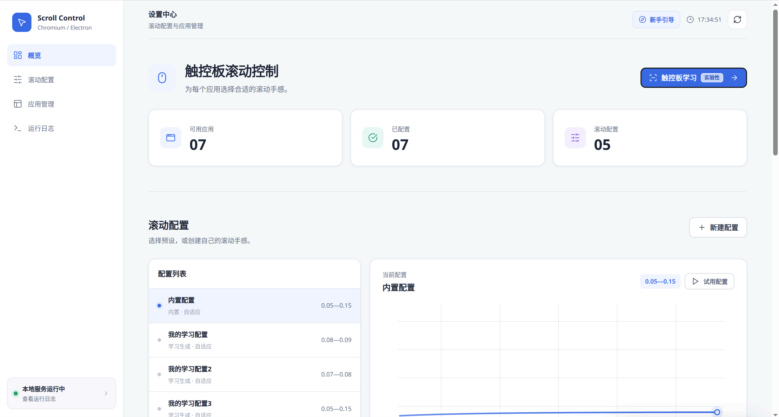This screenshot has height=417, width=779.
Task: Click the 新手引导 button
Action: pyautogui.click(x=656, y=19)
